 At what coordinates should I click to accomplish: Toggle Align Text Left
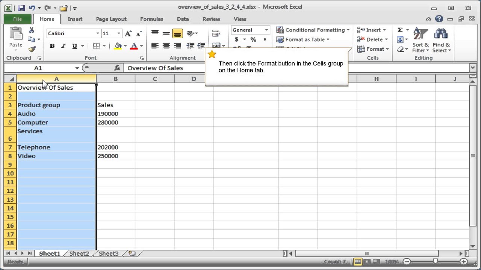pyautogui.click(x=155, y=46)
